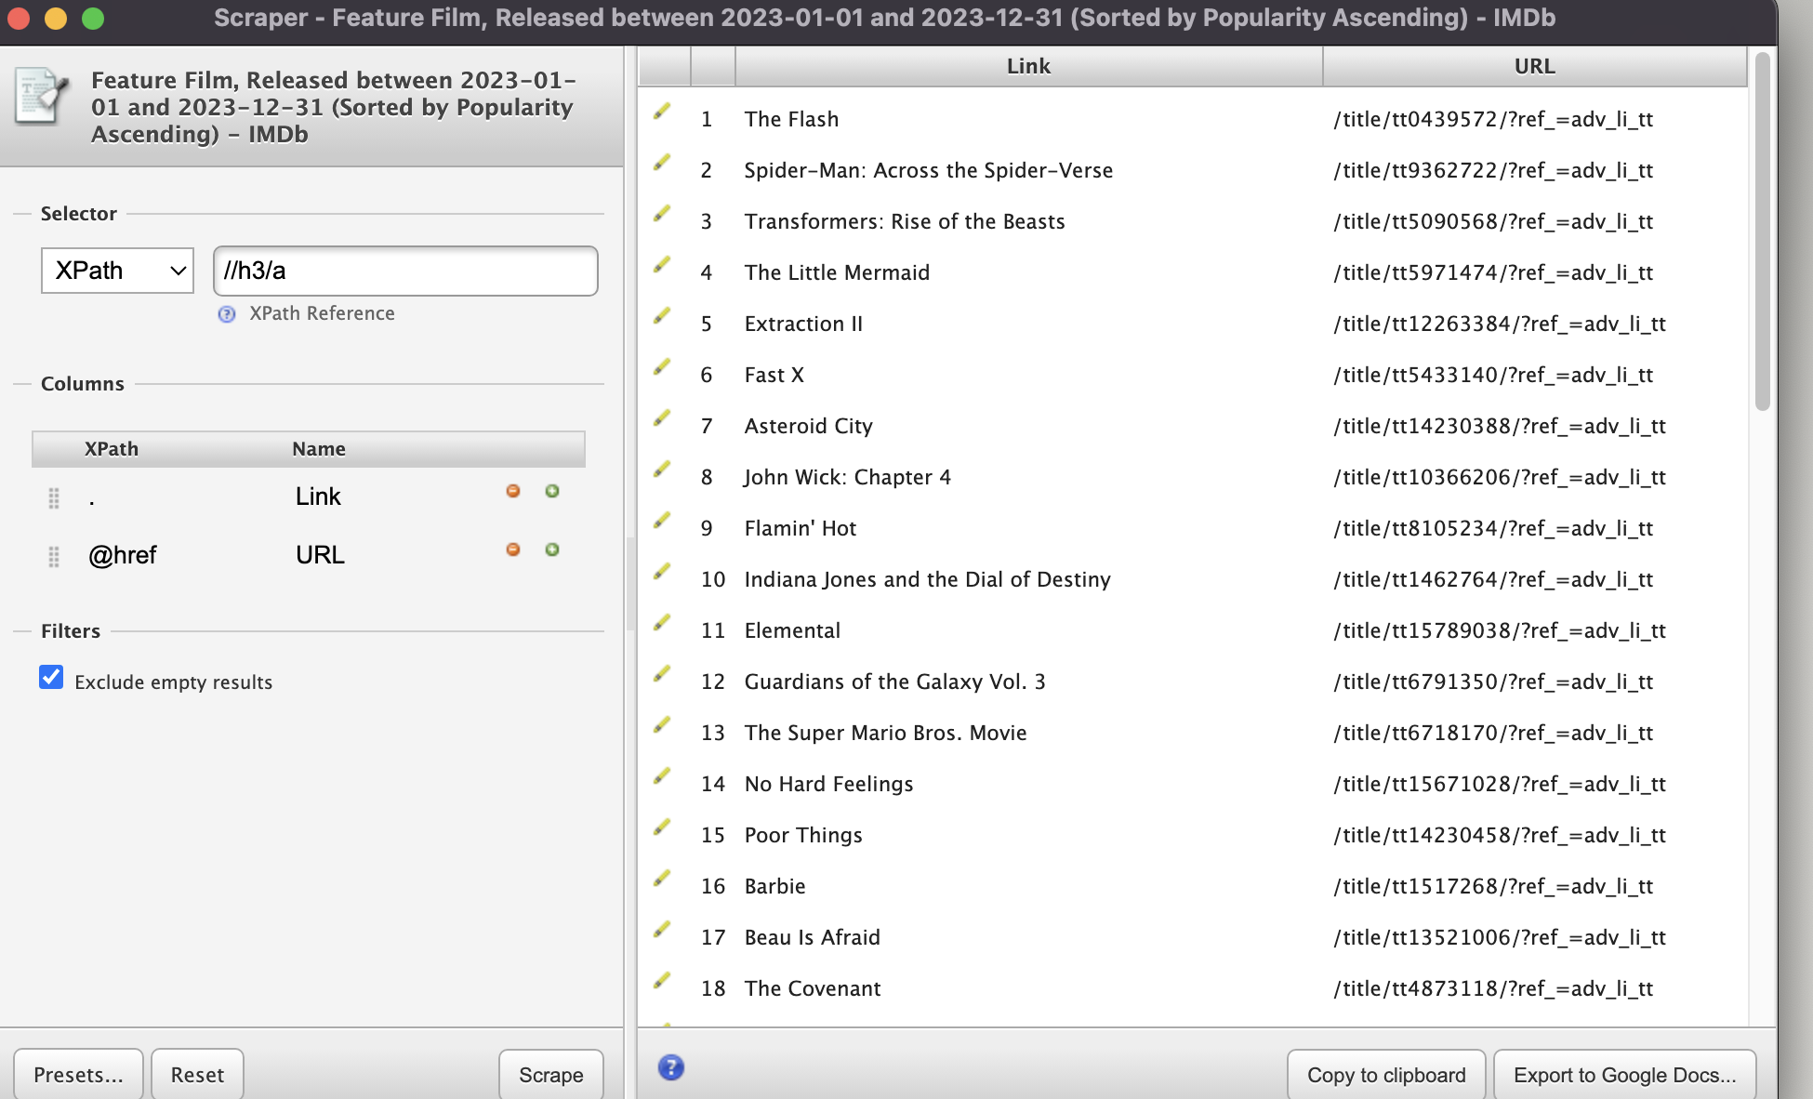Viewport: 1813px width, 1099px height.
Task: Add a column after Link using green plus icon
Action: (x=552, y=491)
